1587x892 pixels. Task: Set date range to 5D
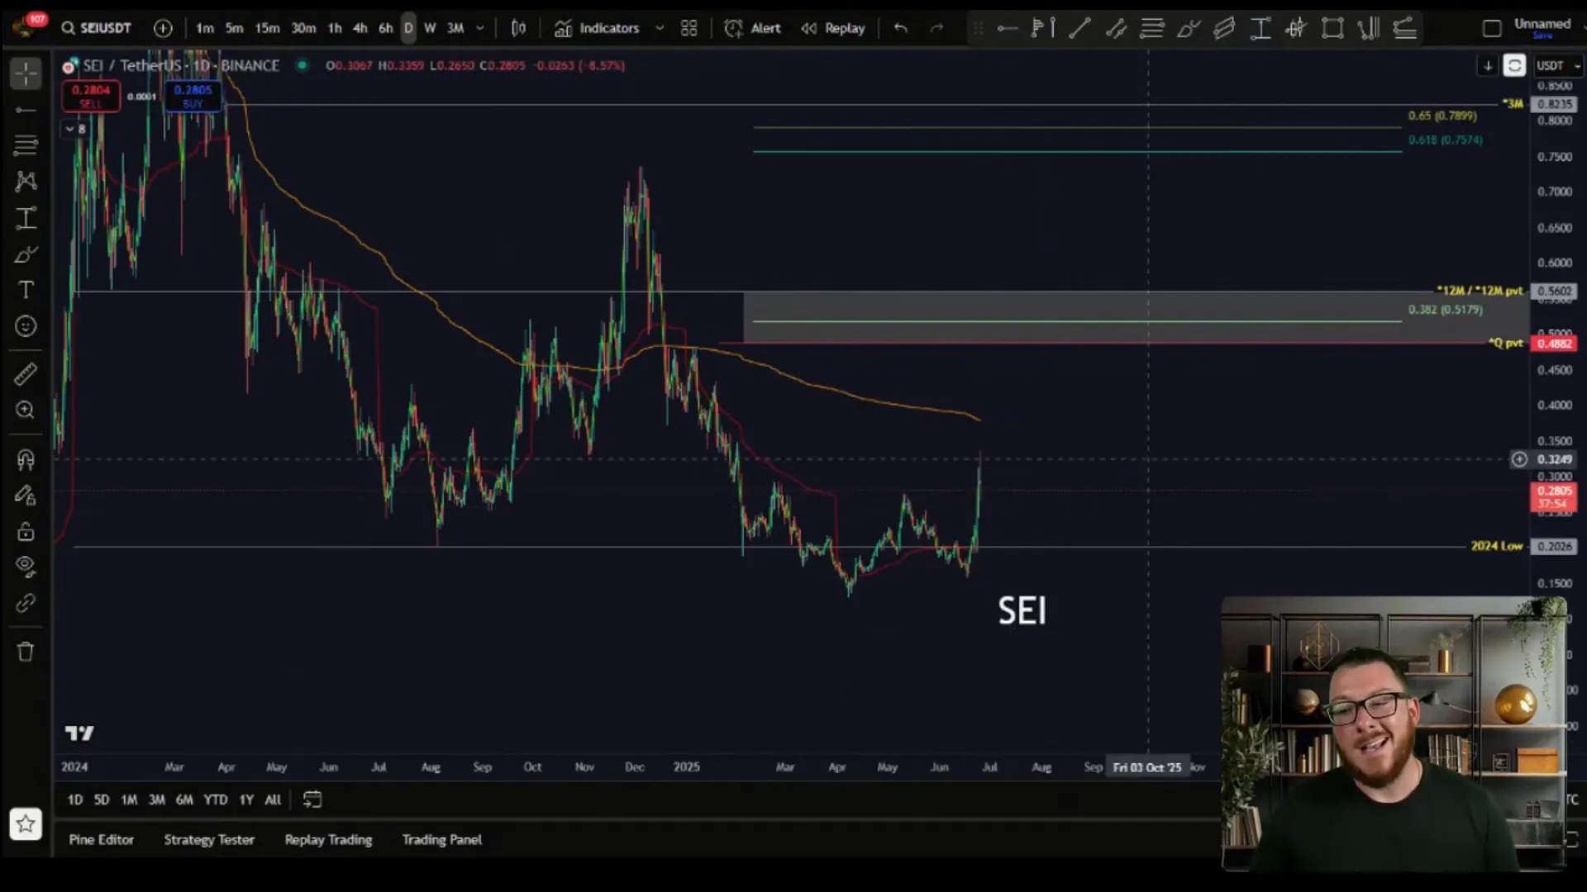click(102, 799)
